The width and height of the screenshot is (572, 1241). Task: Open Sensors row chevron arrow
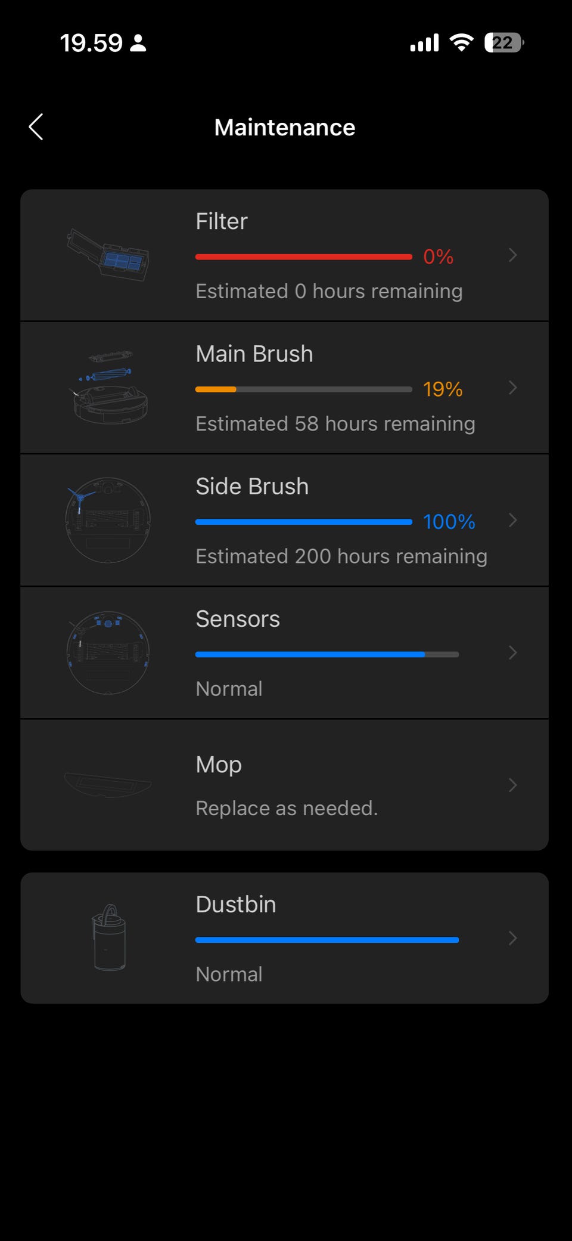click(512, 652)
